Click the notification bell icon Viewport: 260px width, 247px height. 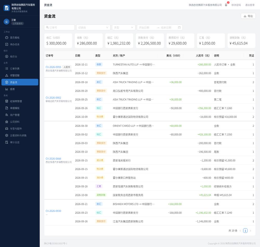226,5
